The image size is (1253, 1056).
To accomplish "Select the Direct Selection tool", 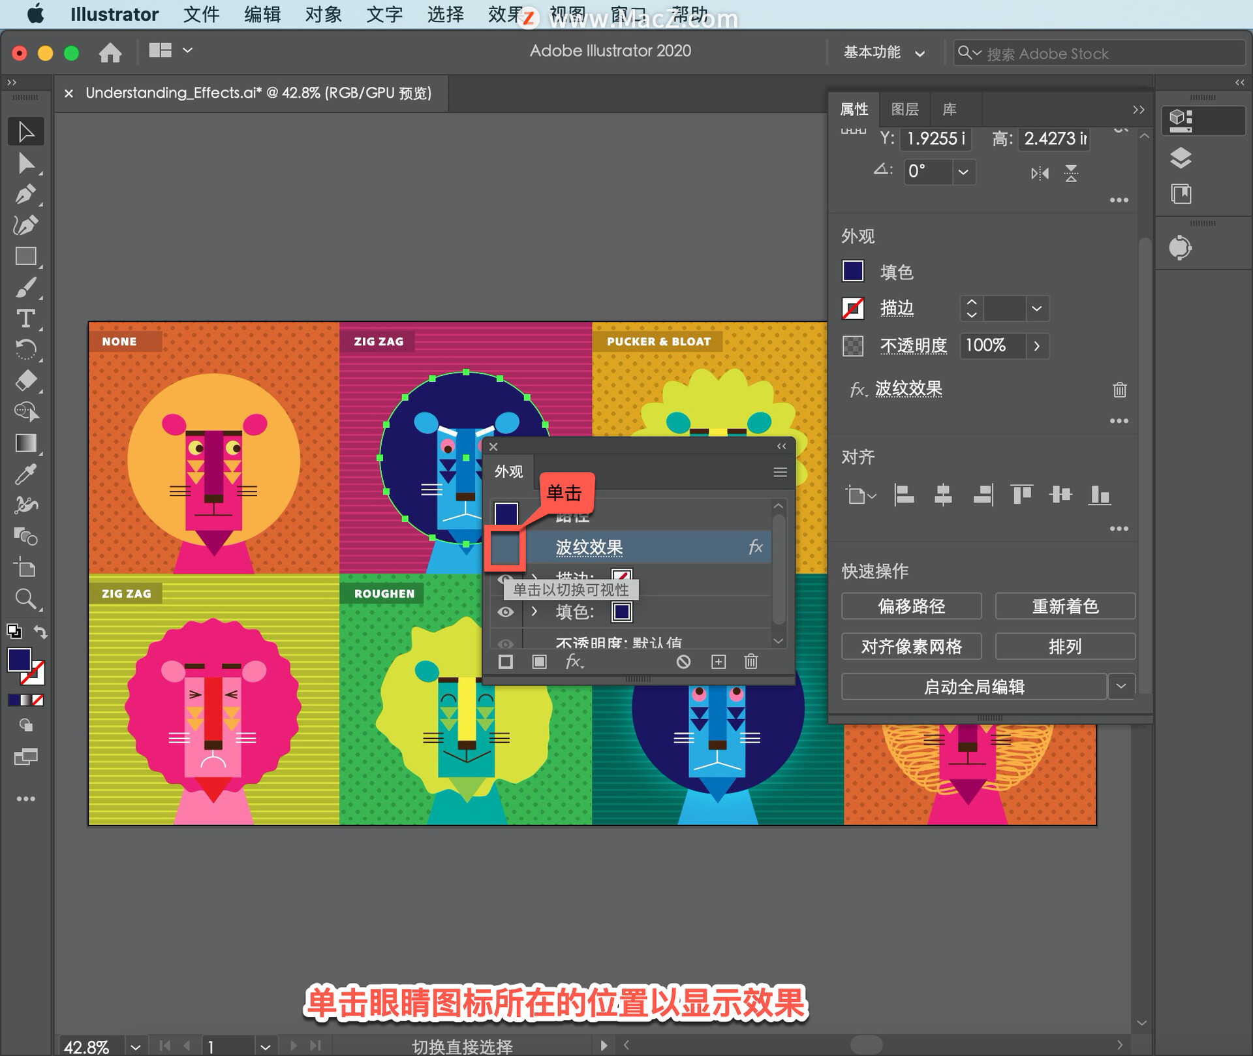I will (x=26, y=163).
